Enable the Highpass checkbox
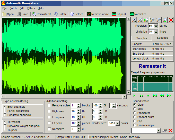The width and height of the screenshot is (175, 140). click(x=49, y=111)
